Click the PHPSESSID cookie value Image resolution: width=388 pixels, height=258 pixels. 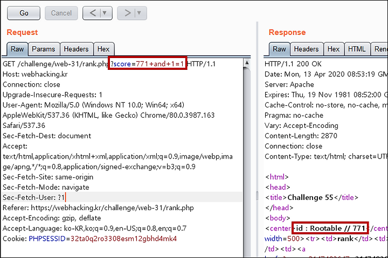tap(124, 239)
